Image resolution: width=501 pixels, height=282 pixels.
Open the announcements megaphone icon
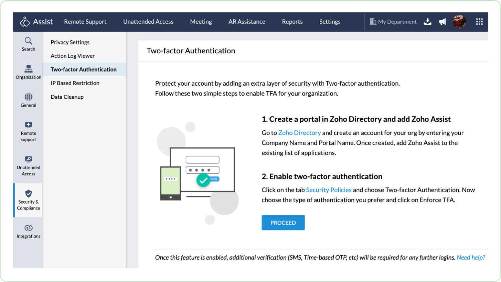[x=442, y=22]
